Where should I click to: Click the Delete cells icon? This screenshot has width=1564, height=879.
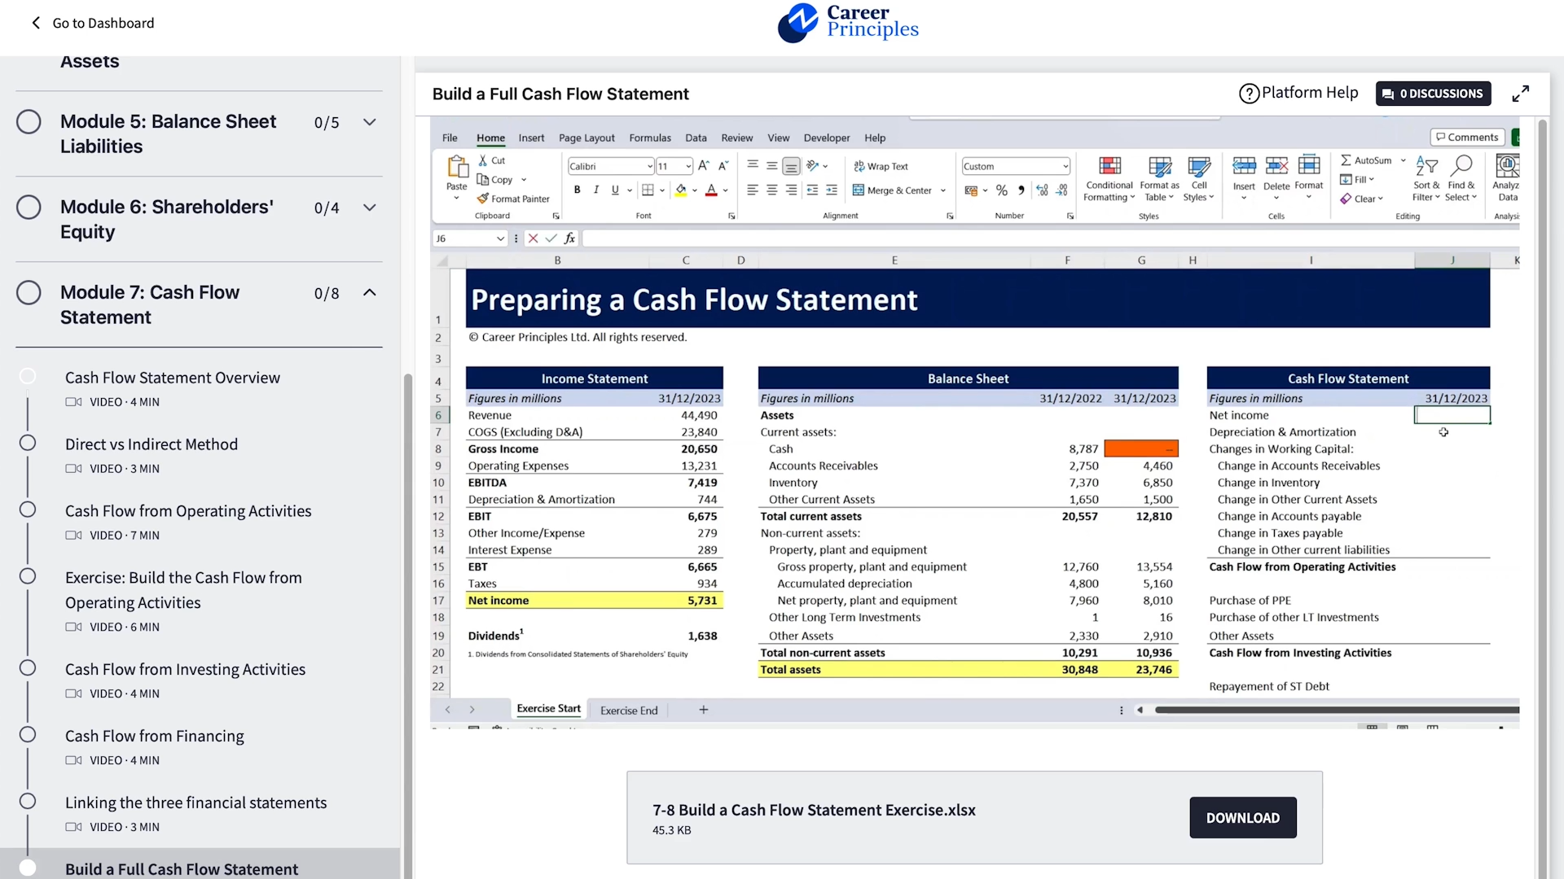[1276, 166]
